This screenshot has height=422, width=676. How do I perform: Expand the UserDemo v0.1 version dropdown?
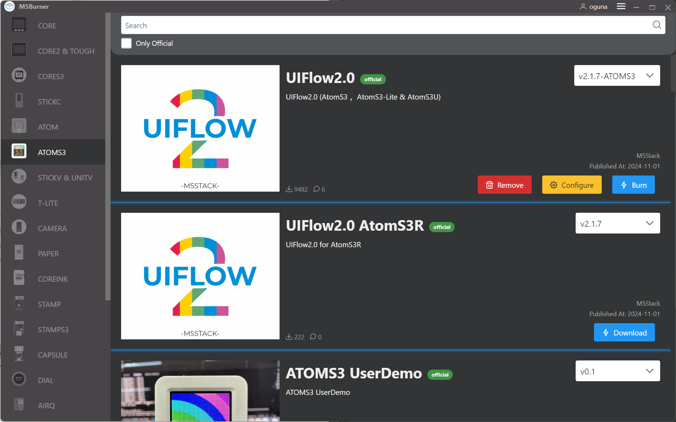[x=618, y=371]
